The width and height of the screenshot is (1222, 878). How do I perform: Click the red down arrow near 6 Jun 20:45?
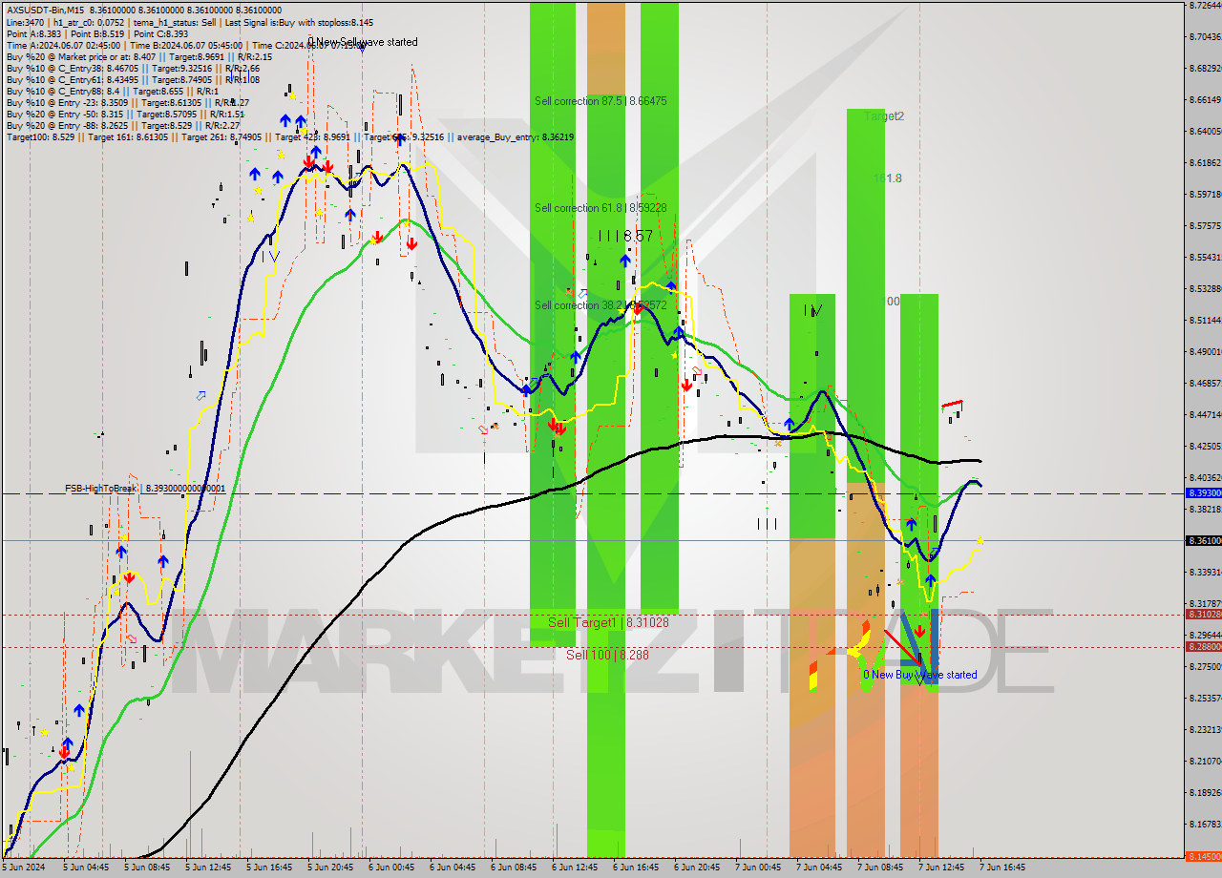pos(686,386)
